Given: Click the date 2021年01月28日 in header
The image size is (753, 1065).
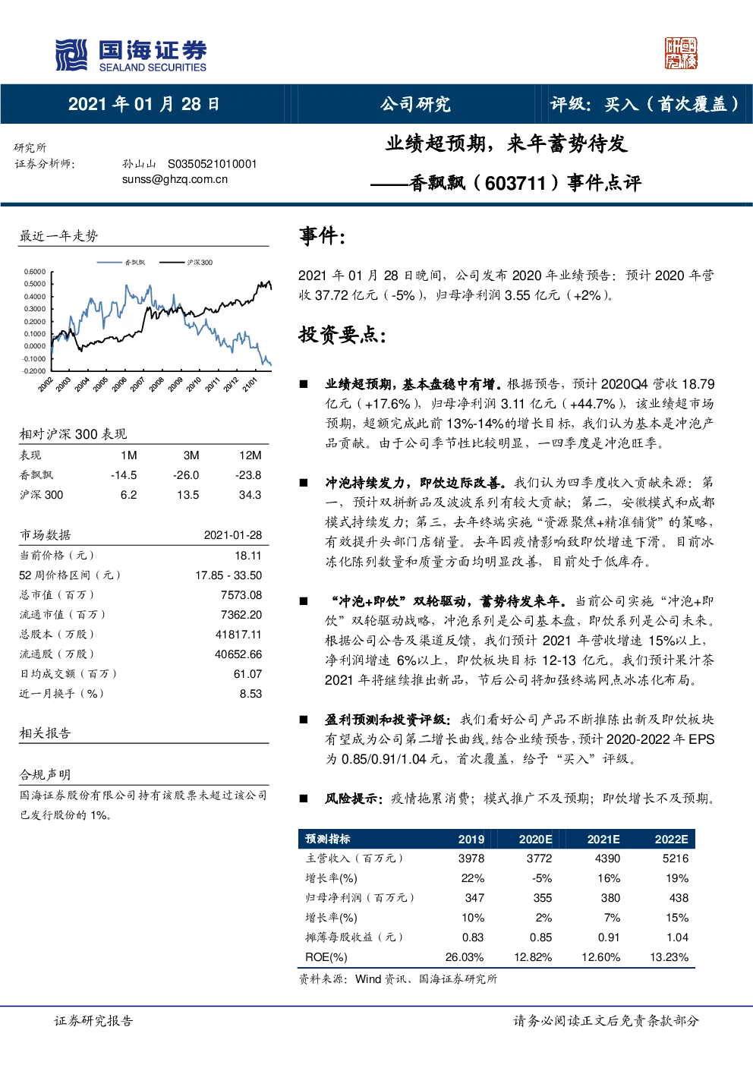Looking at the screenshot, I should [144, 104].
